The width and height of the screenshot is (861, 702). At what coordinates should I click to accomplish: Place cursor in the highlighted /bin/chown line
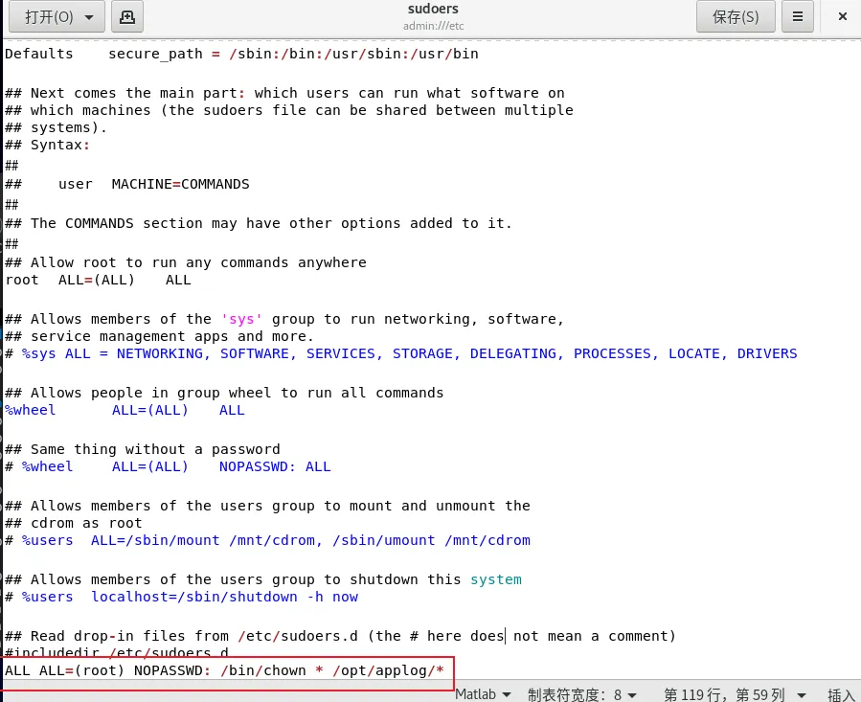[225, 670]
